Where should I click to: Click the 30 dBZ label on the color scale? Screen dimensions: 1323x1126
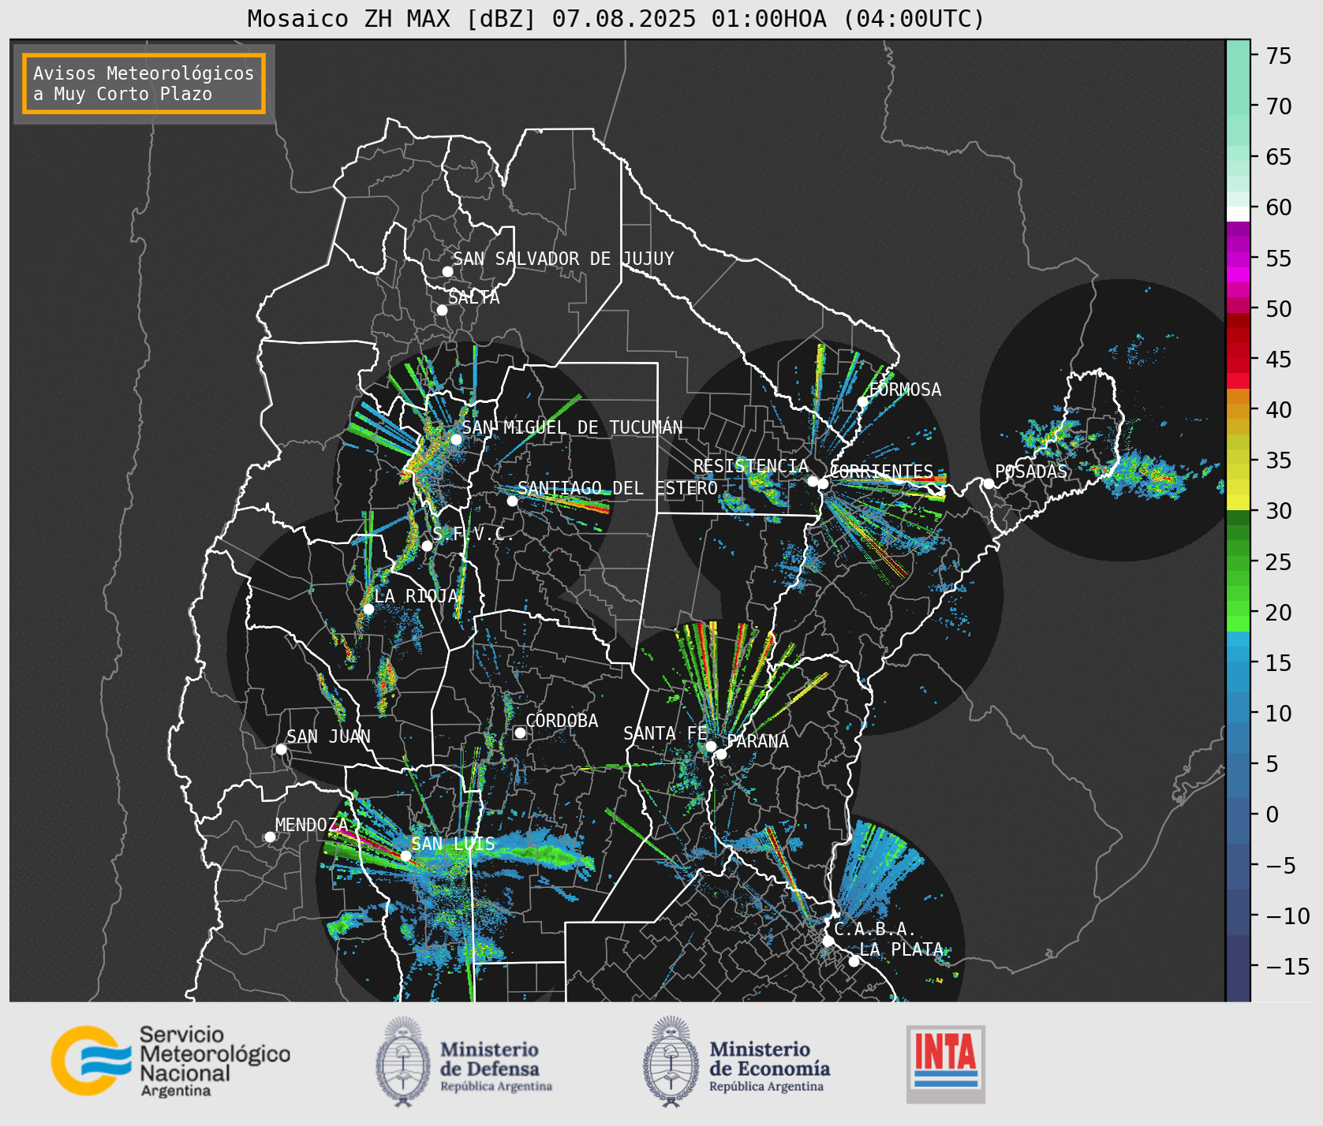coord(1279,511)
